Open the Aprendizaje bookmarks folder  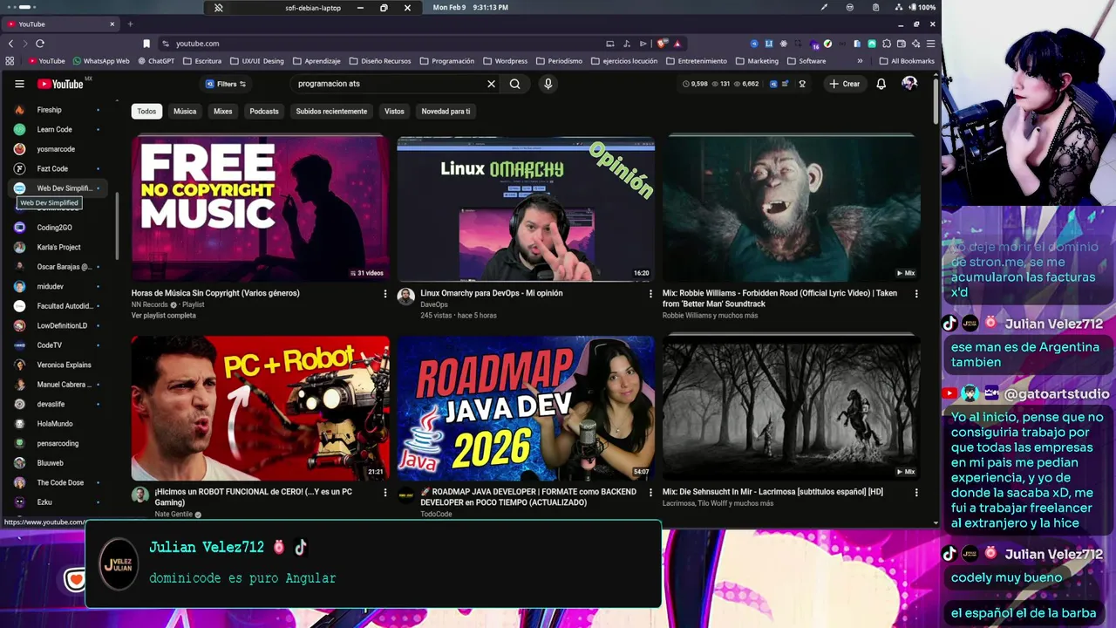316,61
